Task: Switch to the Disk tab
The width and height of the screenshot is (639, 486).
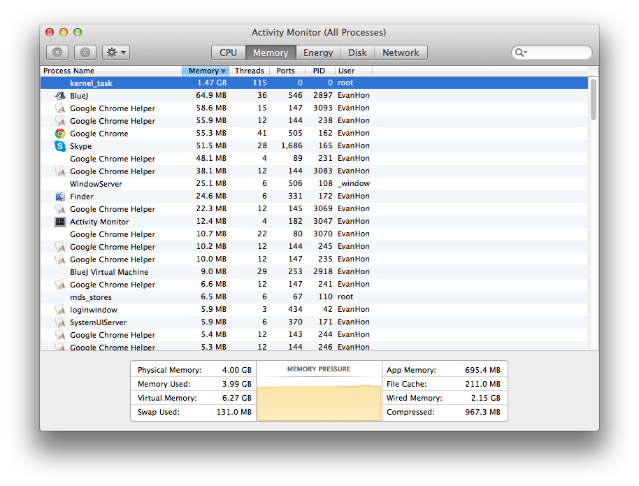Action: 357,52
